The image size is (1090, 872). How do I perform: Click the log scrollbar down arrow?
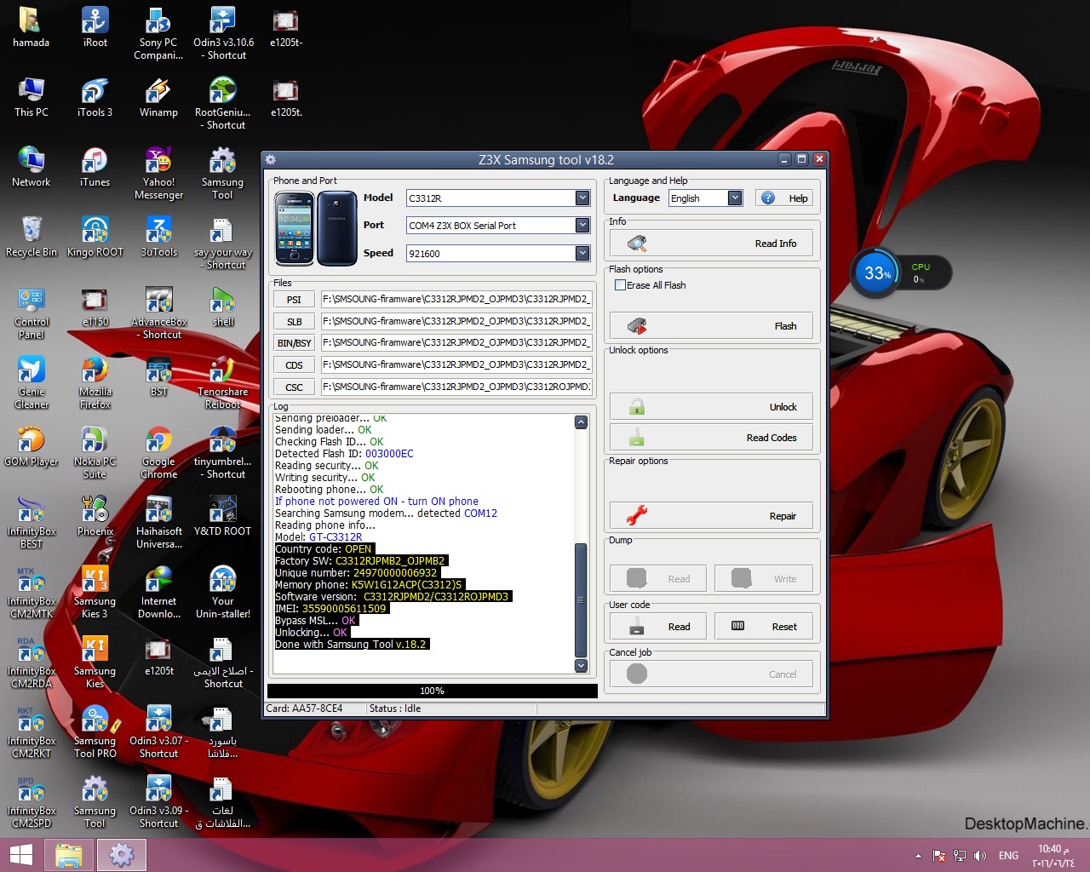click(581, 665)
